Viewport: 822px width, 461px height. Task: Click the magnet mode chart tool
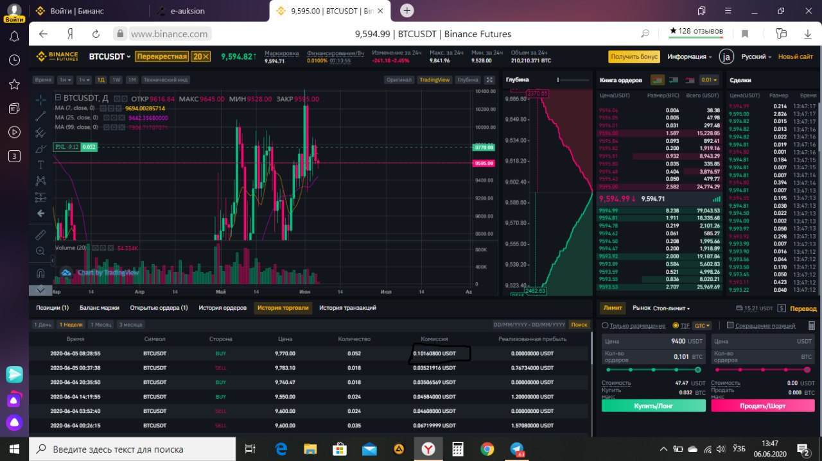[40, 272]
